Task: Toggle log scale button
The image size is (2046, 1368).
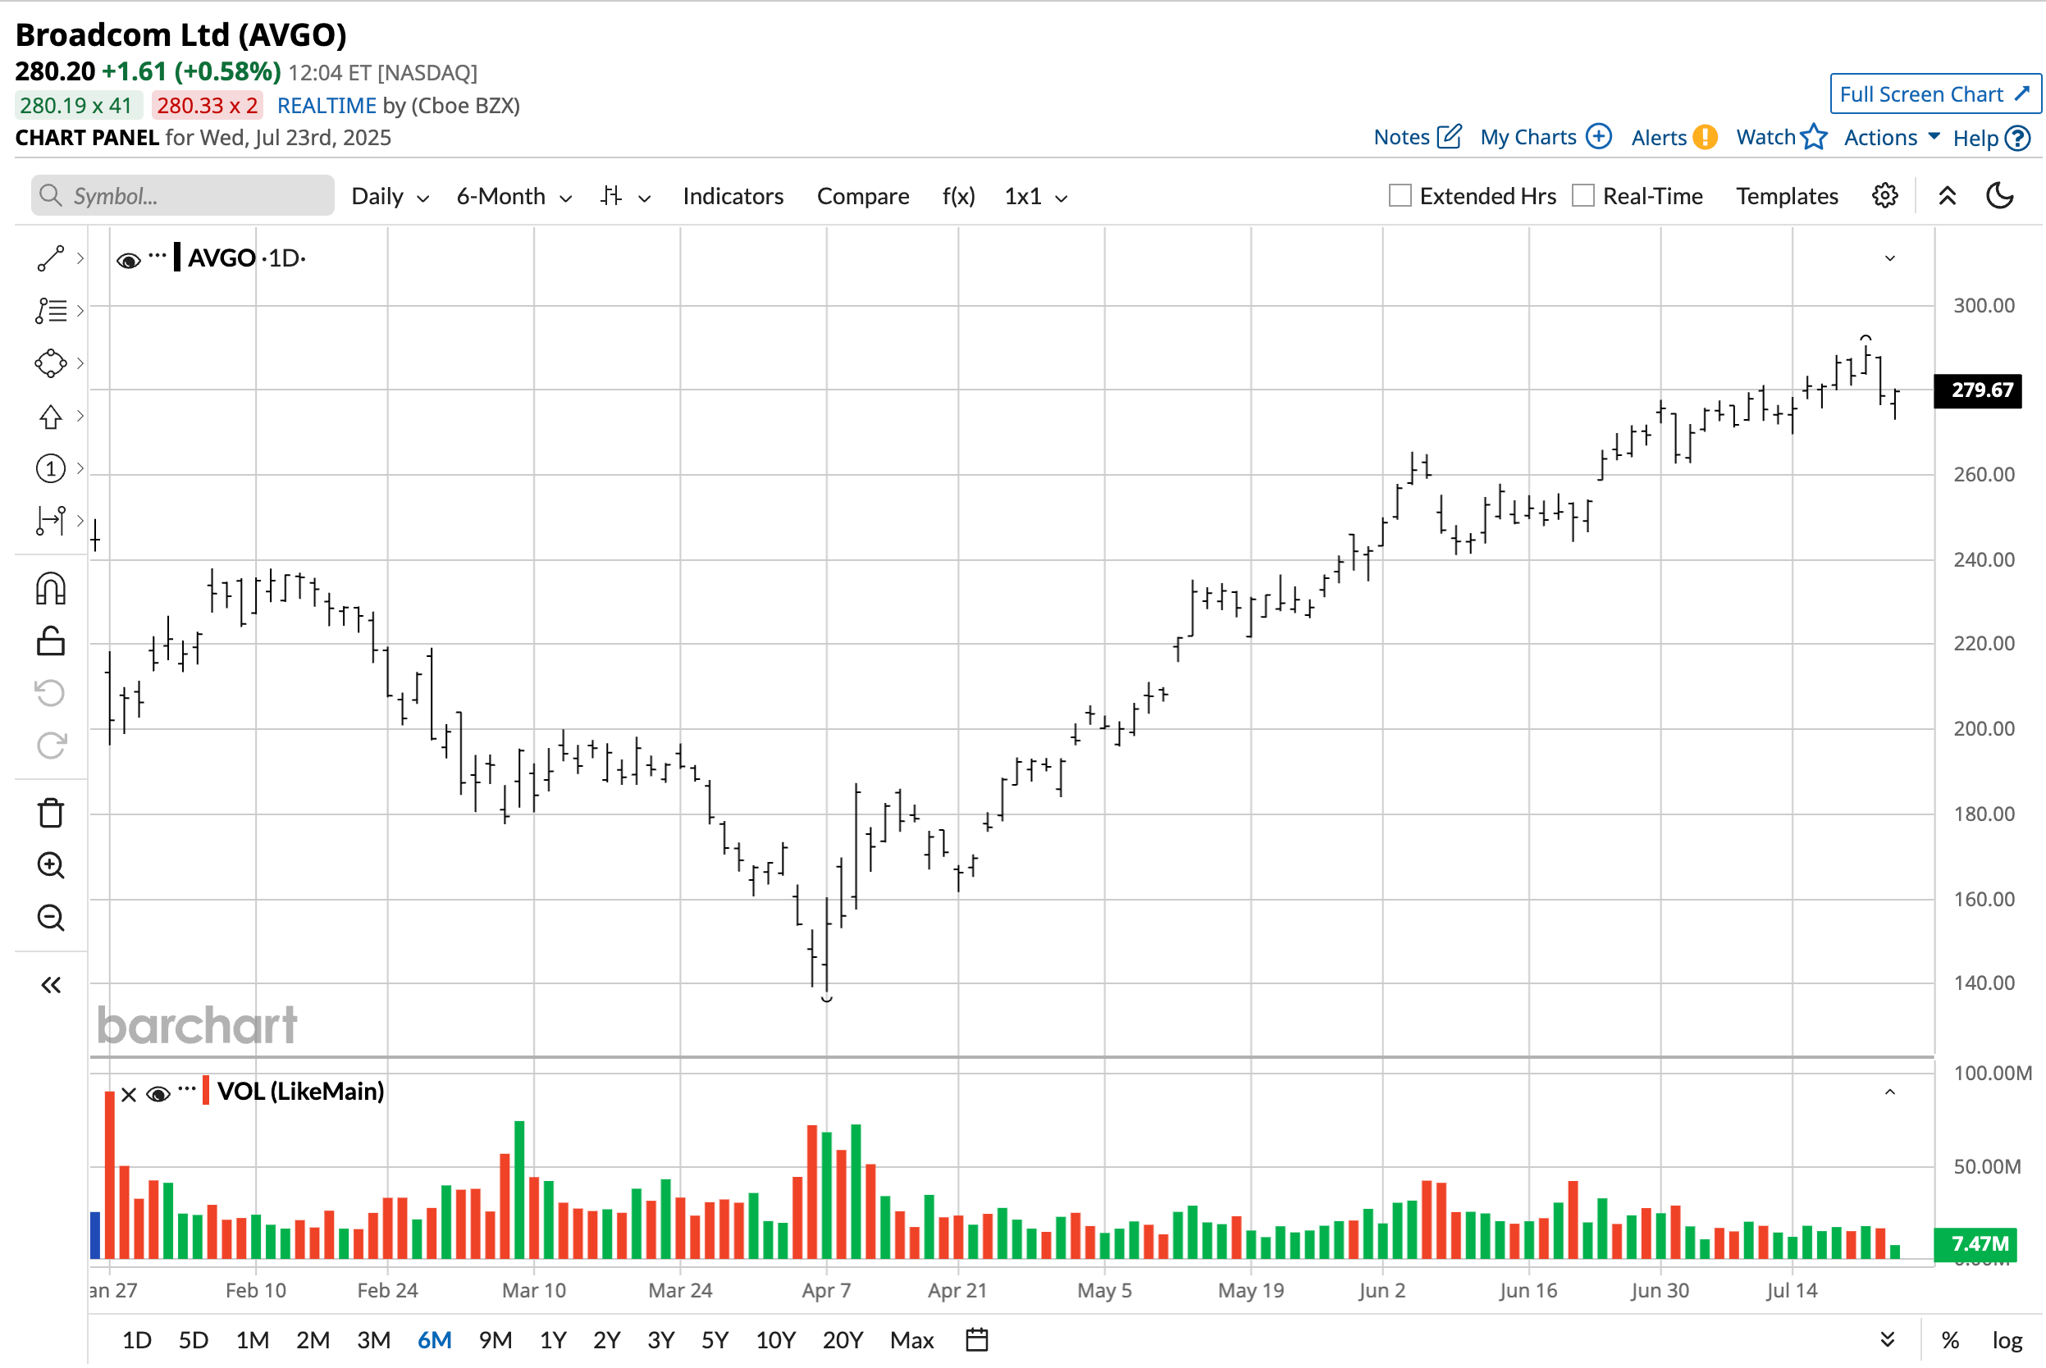Action: [2007, 1340]
